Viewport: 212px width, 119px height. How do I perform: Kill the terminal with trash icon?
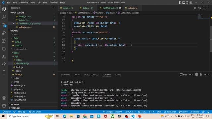(201, 75)
